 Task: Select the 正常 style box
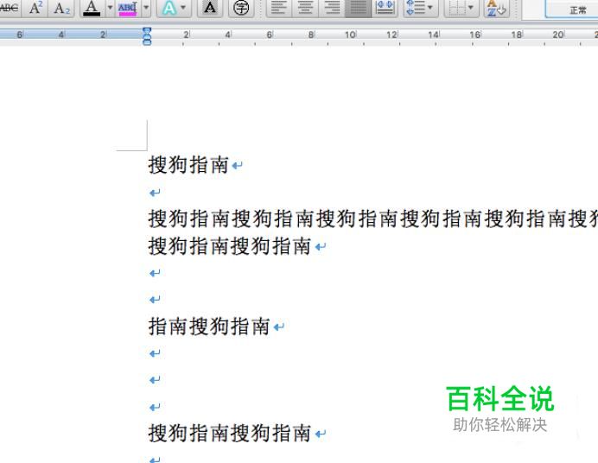click(571, 10)
